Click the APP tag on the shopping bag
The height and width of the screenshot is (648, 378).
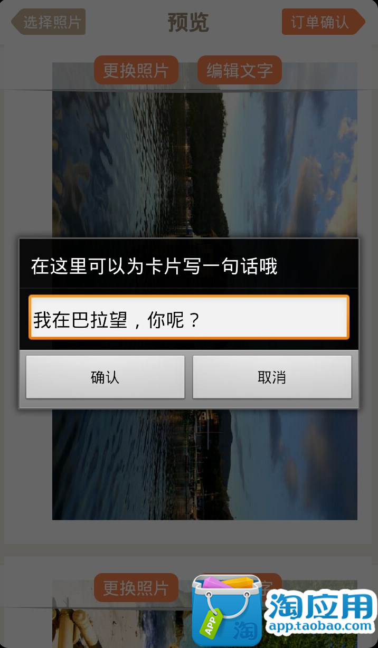(209, 627)
